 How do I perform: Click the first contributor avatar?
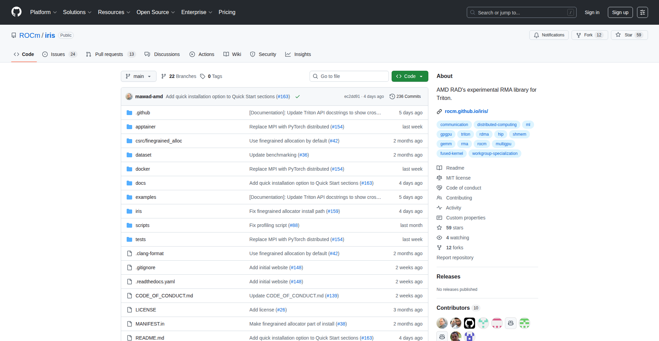point(442,323)
